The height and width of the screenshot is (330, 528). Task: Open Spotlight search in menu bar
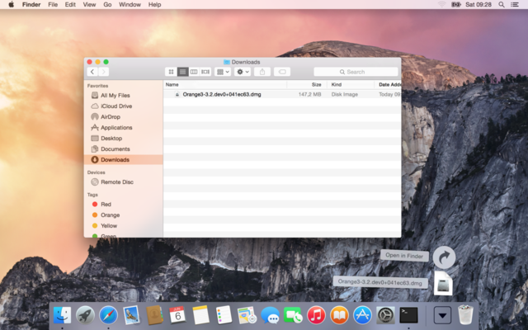pos(502,4)
